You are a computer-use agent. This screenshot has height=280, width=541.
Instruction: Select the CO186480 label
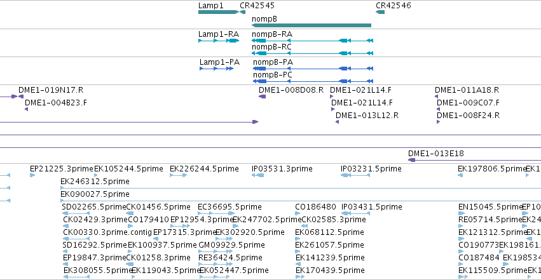pos(316,207)
